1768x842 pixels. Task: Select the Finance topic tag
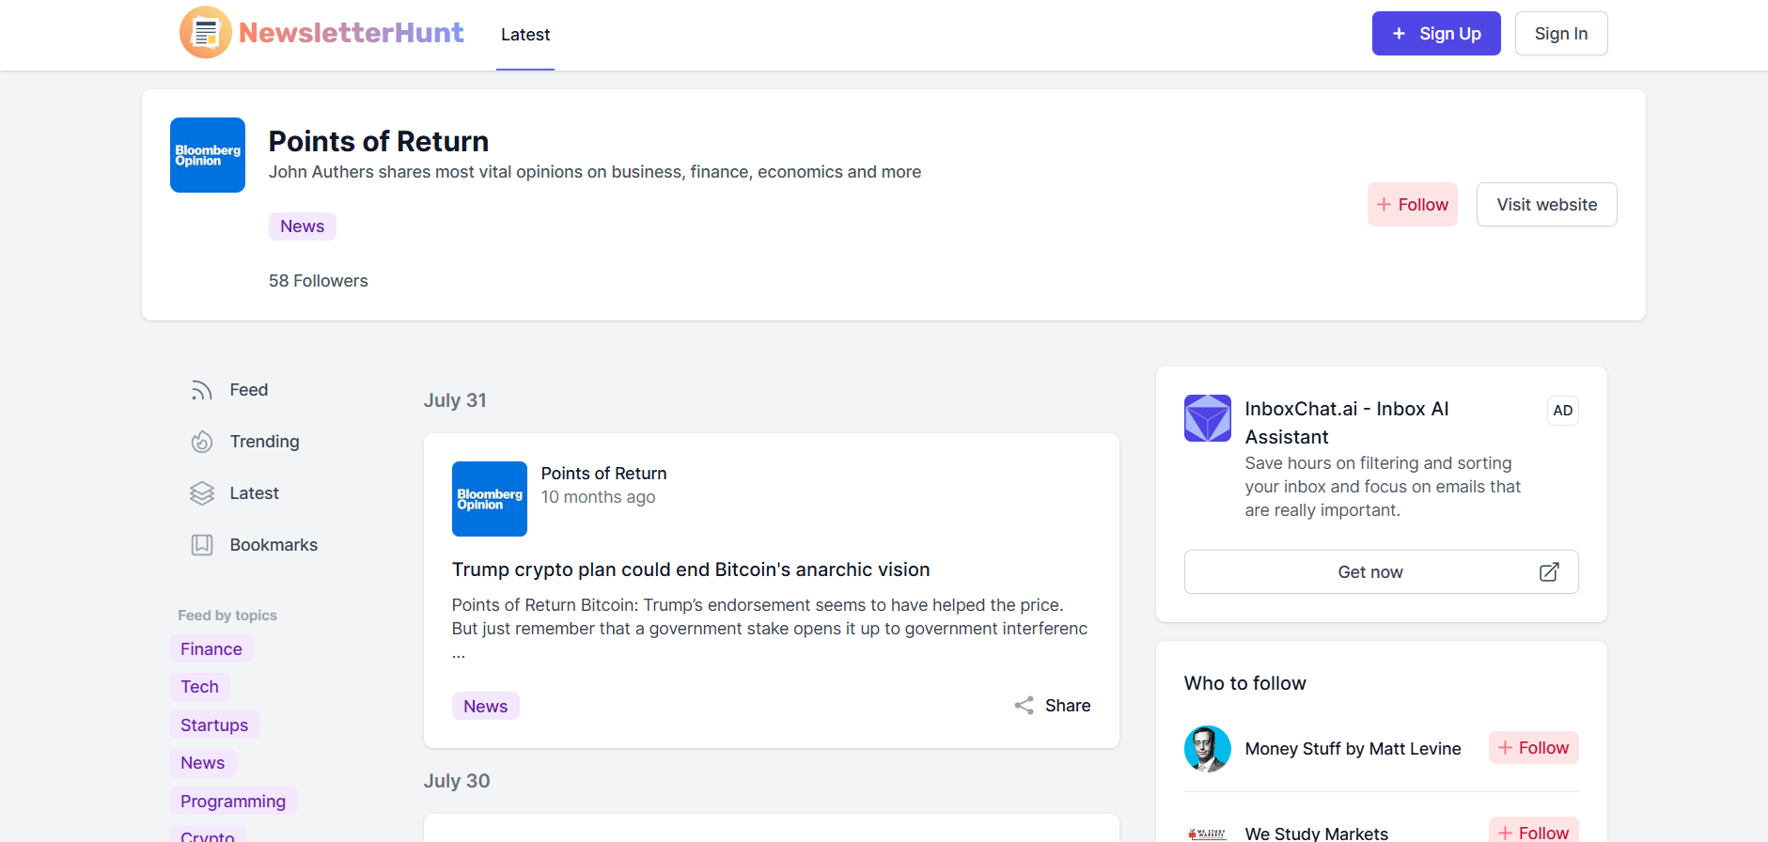click(x=211, y=649)
